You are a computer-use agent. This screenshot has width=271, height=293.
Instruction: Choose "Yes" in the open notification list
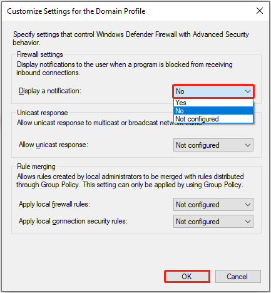tap(213, 103)
